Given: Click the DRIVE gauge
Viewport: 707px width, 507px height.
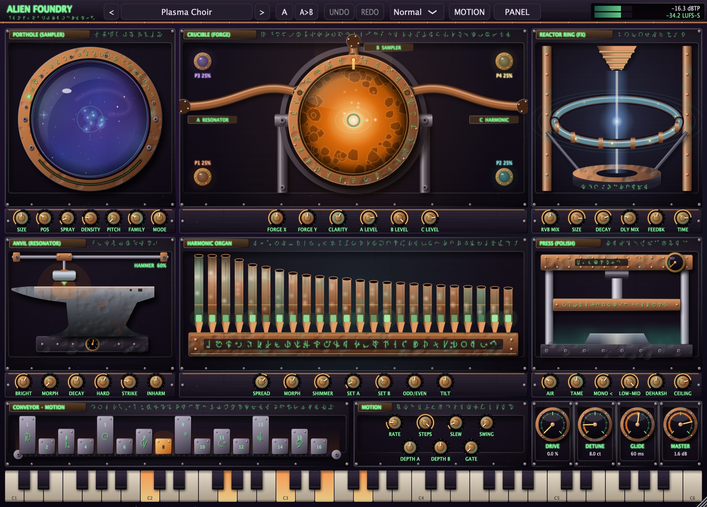Looking at the screenshot, I should click(x=552, y=425).
